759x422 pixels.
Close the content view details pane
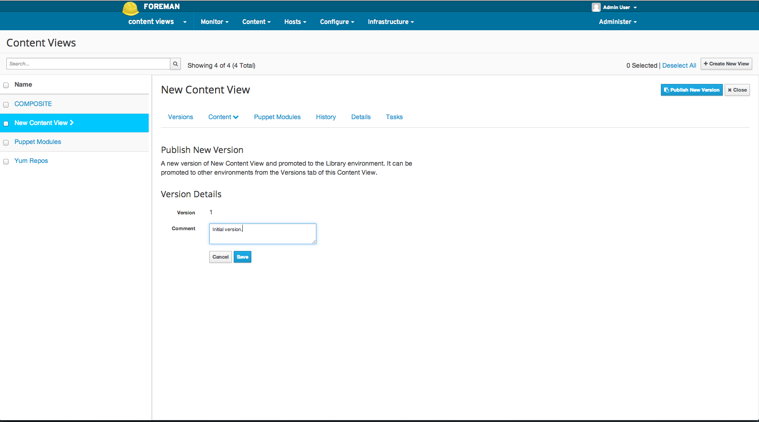coord(737,90)
